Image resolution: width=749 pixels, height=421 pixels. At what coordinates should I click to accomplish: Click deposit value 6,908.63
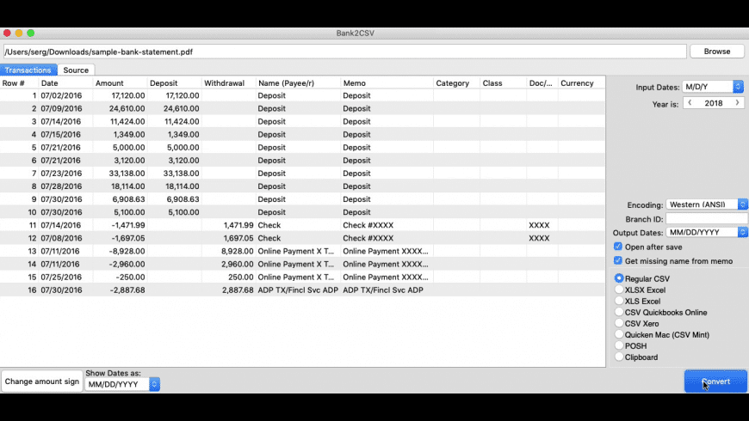[183, 198]
